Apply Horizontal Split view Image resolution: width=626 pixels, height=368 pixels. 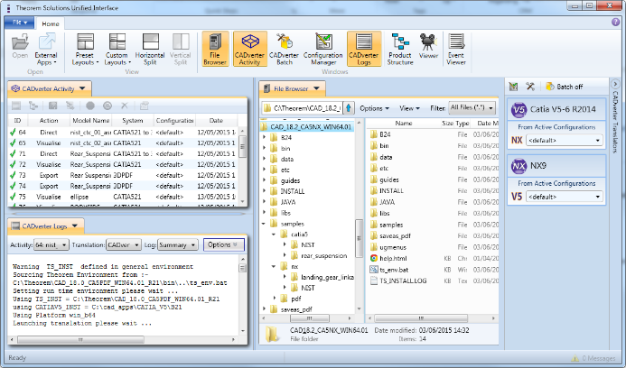pyautogui.click(x=150, y=50)
